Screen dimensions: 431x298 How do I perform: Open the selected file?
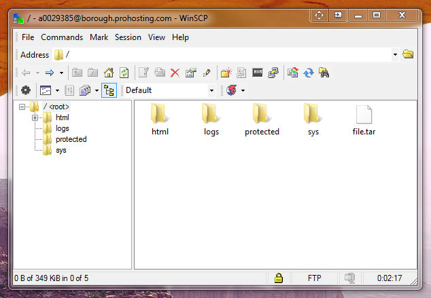click(160, 73)
